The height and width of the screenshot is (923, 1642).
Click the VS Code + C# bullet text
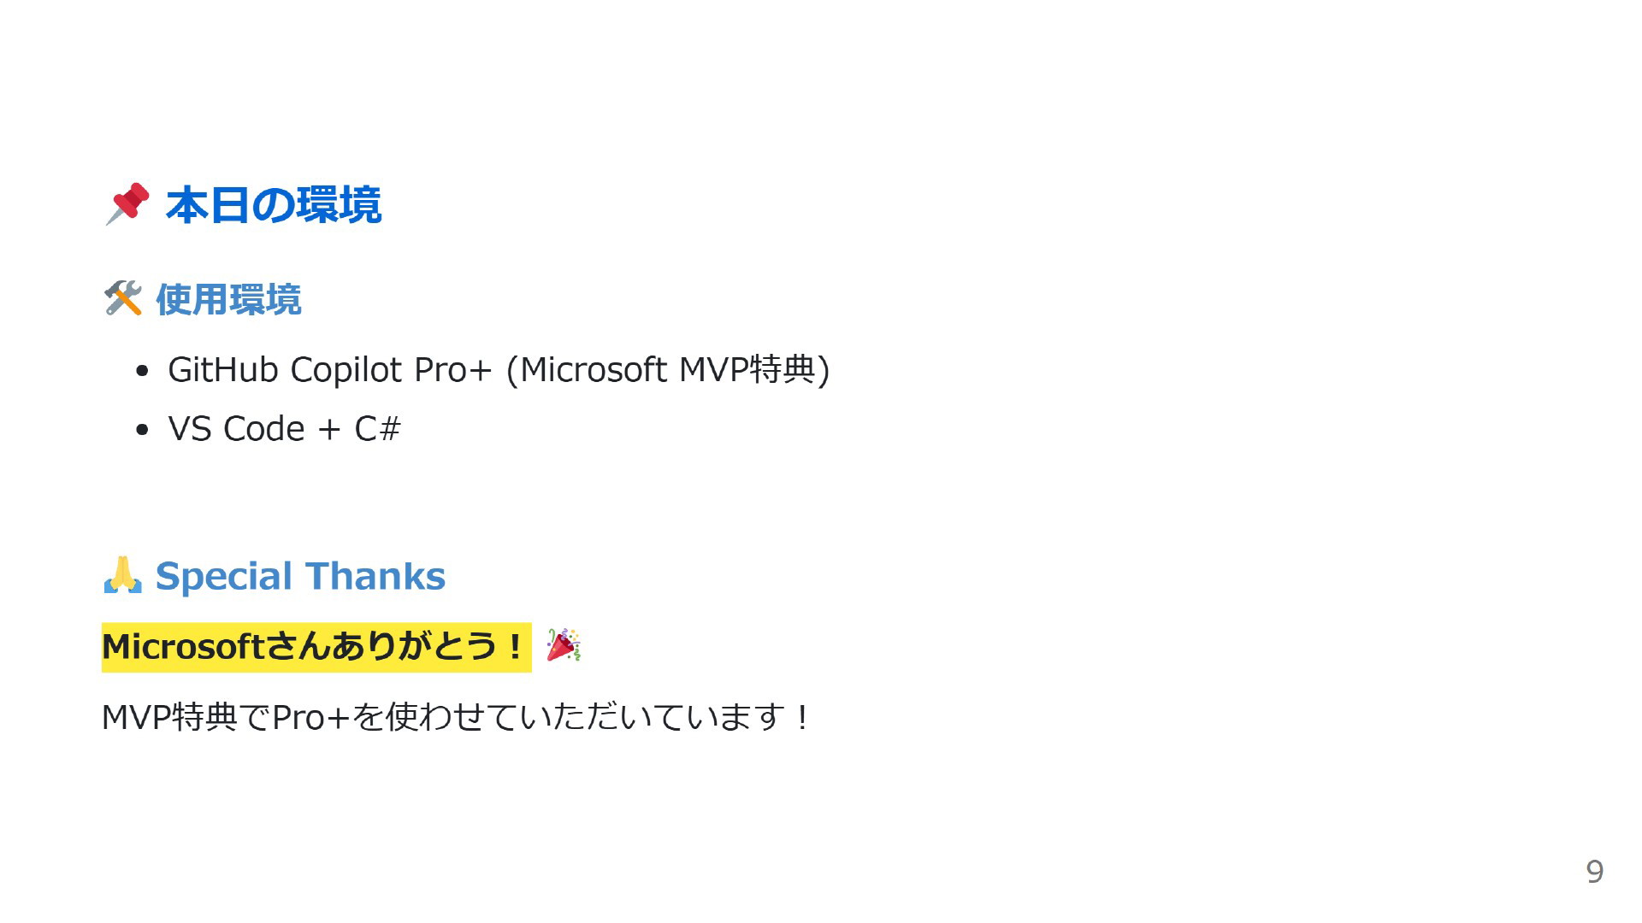coord(284,429)
